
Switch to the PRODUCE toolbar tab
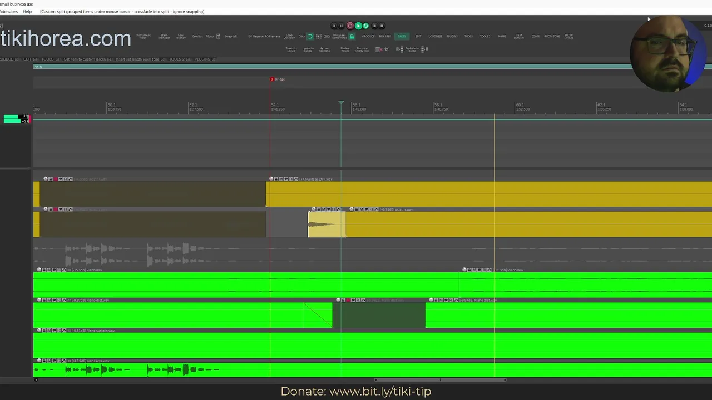[x=368, y=36]
